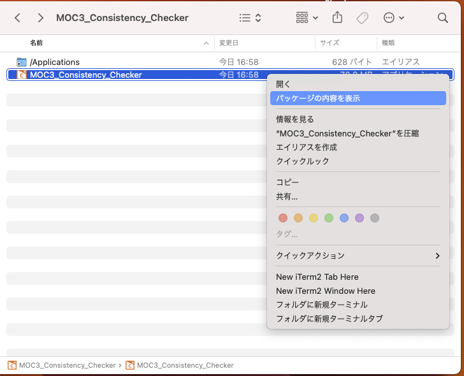Click the Finder search magnifier

pyautogui.click(x=443, y=18)
